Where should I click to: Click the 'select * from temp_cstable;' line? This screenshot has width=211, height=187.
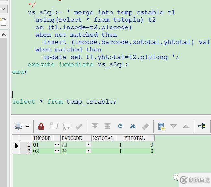(x=64, y=102)
